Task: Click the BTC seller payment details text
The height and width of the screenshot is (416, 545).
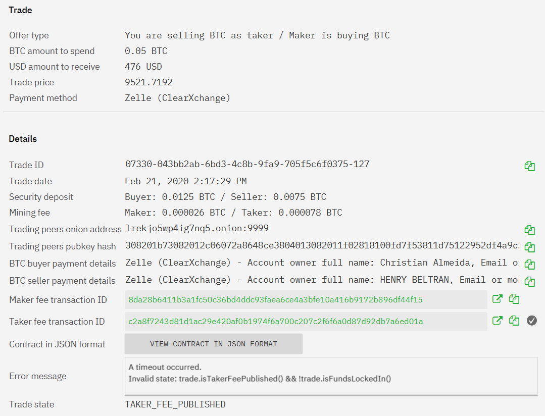Action: tap(322, 280)
